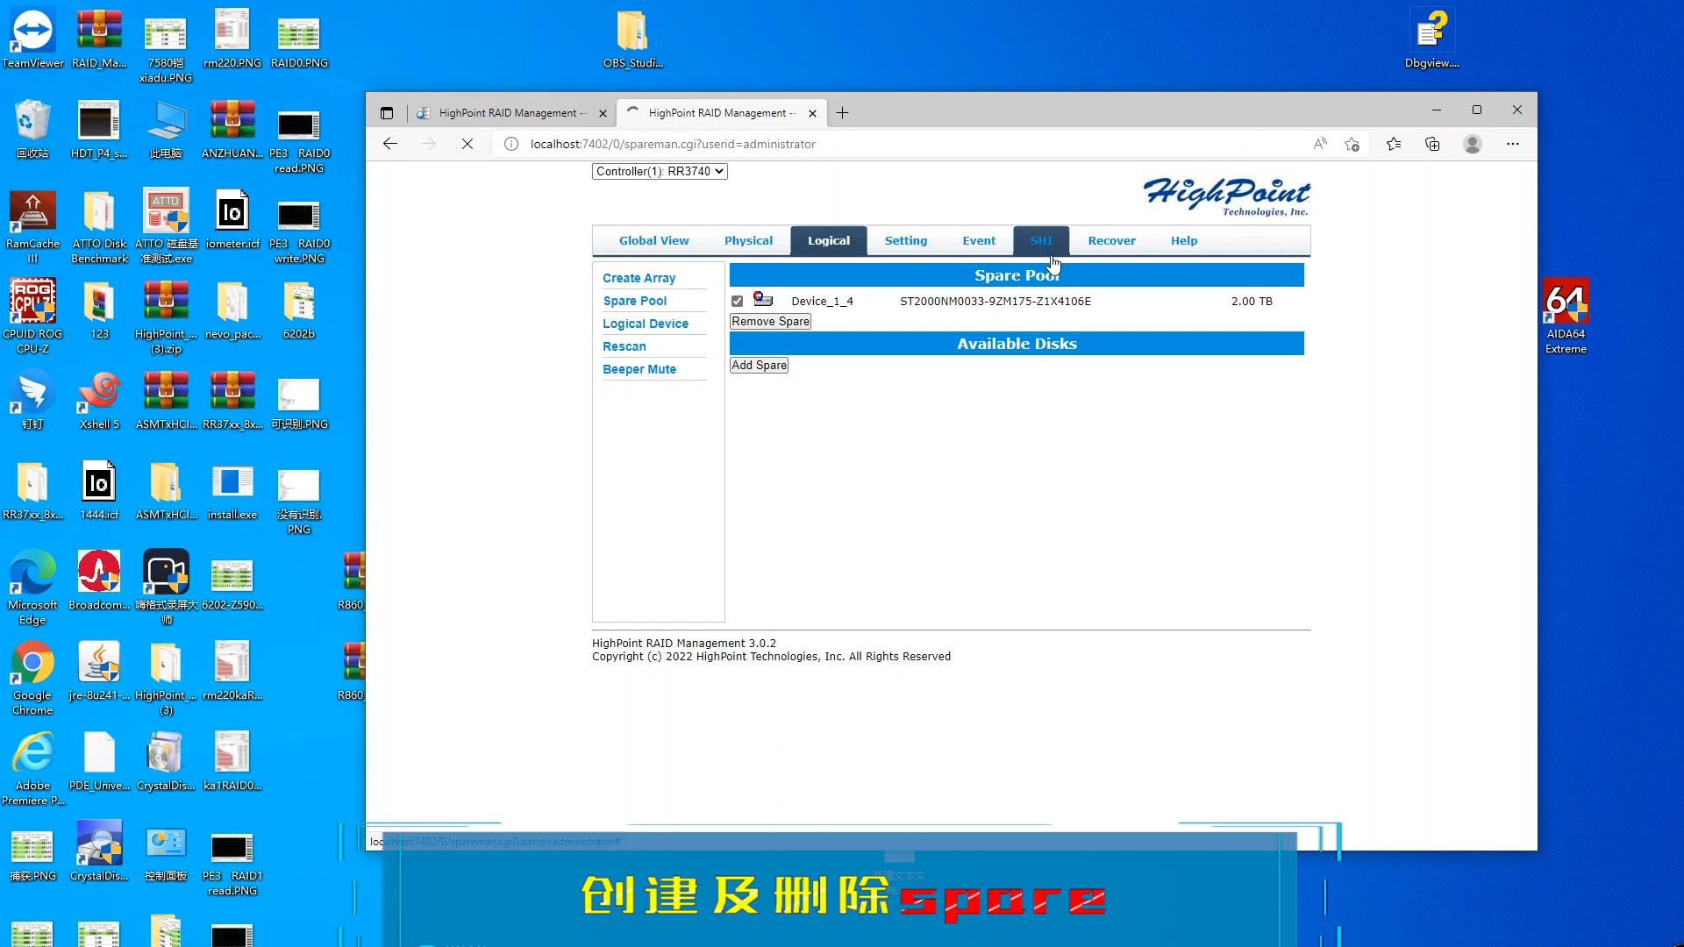This screenshot has height=947, width=1684.
Task: Click the HighPoint Technologies logo
Action: (x=1226, y=196)
